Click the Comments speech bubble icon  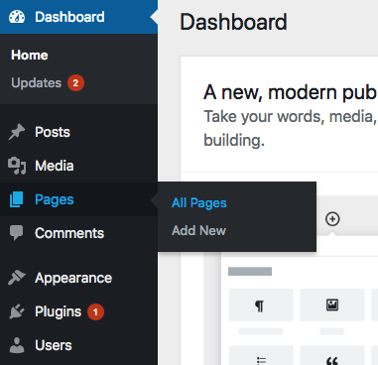(x=16, y=233)
